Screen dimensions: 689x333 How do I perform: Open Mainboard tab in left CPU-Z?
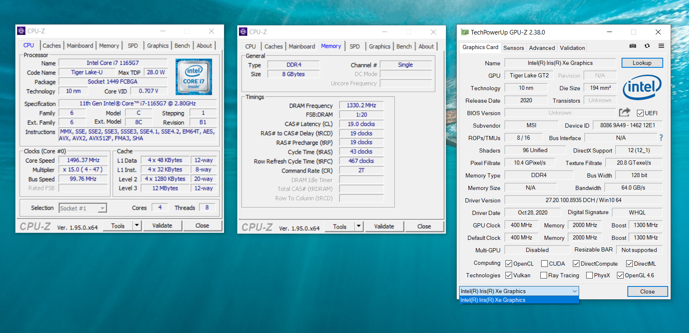80,46
